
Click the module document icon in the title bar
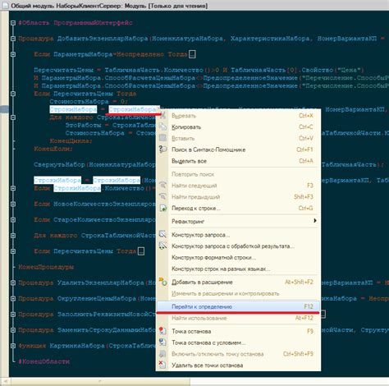tap(5, 5)
